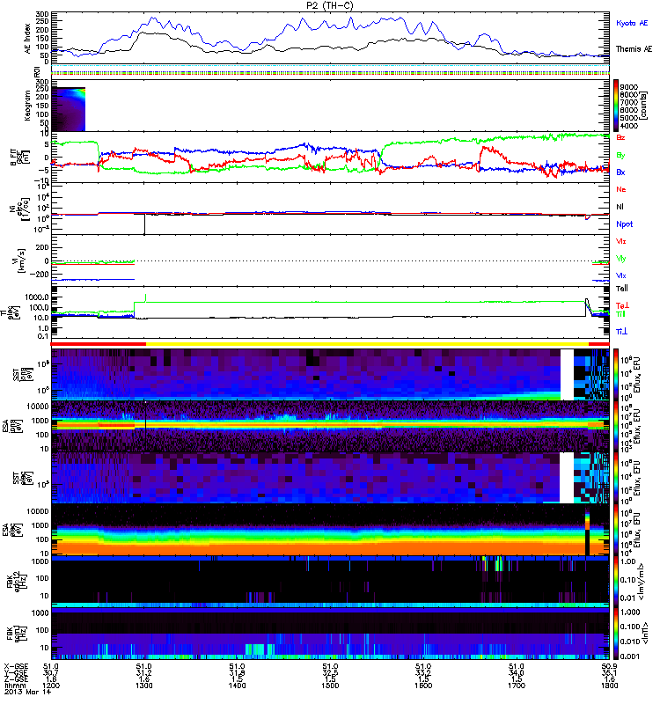Click the ESA ions Eflux color bar

616,427
